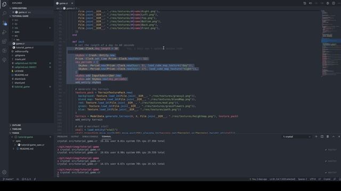Switch to the Problems panel tab
Image resolution: width=341 pixels, height=191 pixels.
tap(62, 137)
